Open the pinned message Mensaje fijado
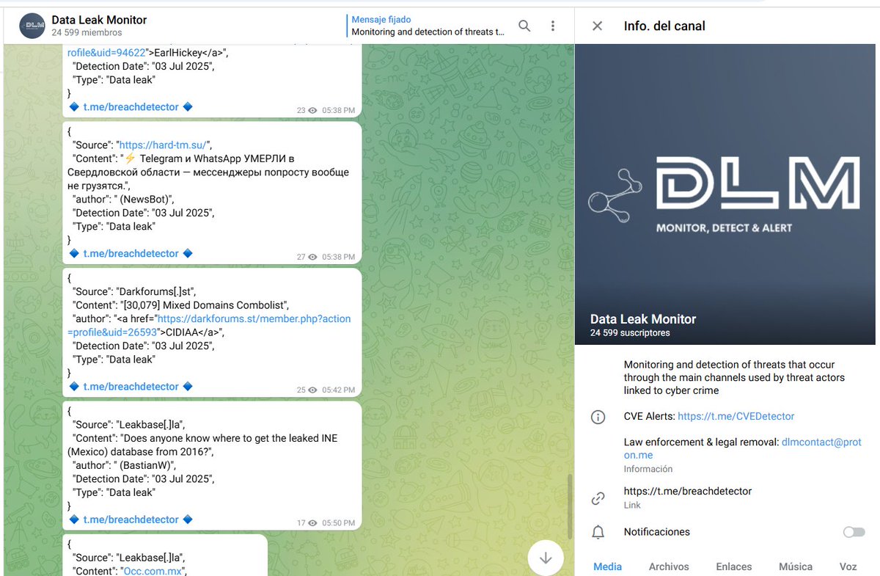The width and height of the screenshot is (880, 576). point(427,26)
